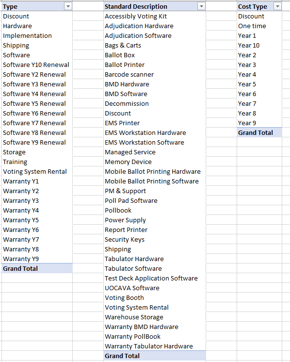Click the Storage cell
Image resolution: width=290 pixels, height=362 pixels.
(x=37, y=152)
